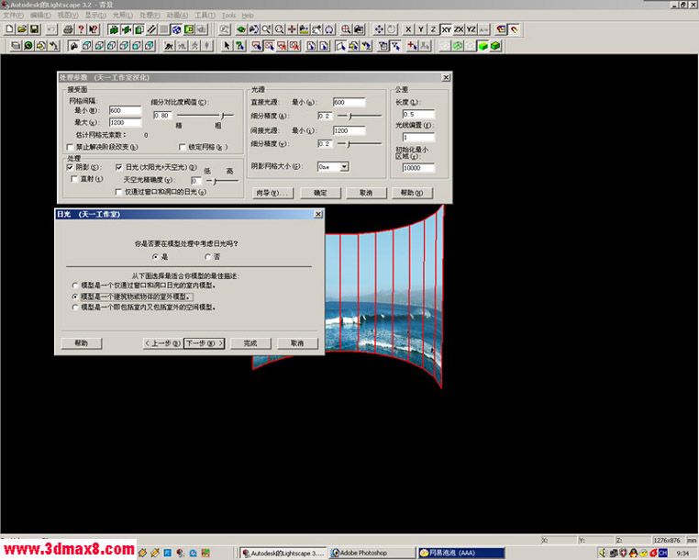Image resolution: width=699 pixels, height=560 pixels.
Task: Select the XY plane constraint button
Action: coord(446,29)
